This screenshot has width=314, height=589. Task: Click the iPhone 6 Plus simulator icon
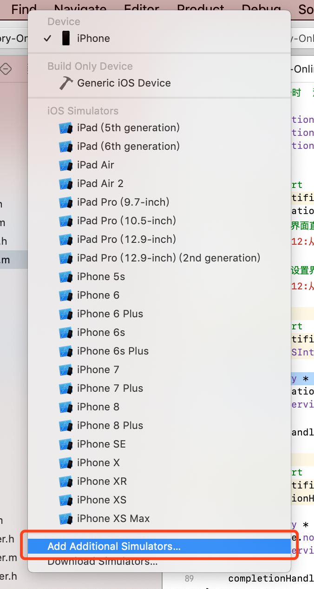[65, 314]
